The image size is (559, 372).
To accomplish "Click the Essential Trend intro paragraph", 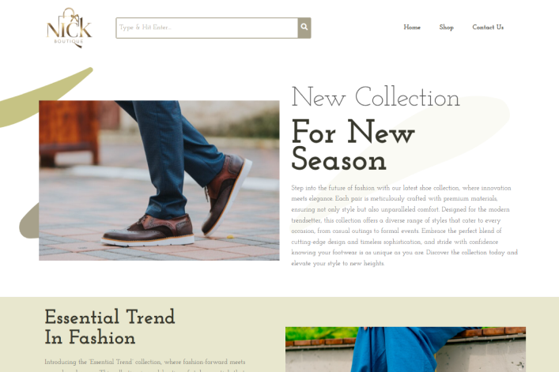I will click(145, 366).
